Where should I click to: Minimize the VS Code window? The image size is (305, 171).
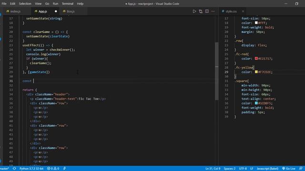(286, 3)
